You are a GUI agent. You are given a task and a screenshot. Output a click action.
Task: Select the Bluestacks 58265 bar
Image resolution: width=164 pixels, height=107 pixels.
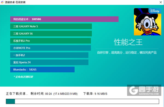42,69
